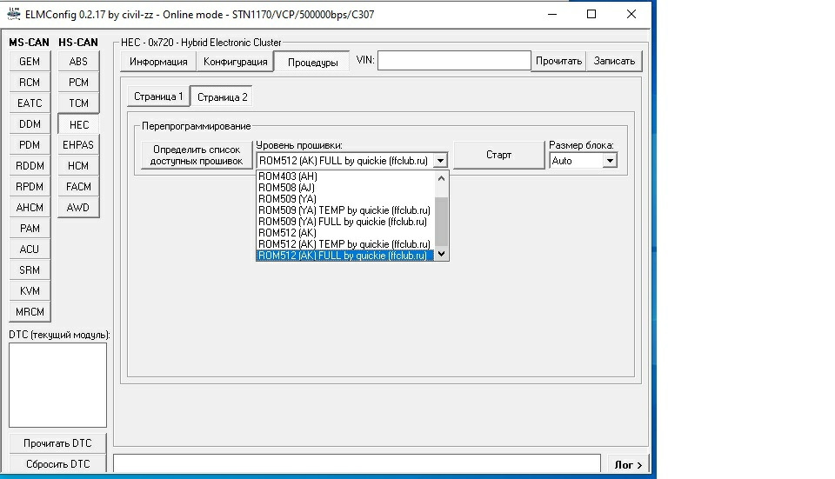
Task: Select the AWD module button
Action: tap(78, 207)
